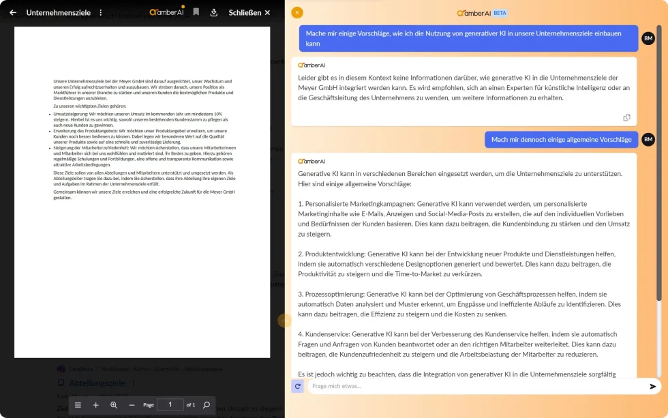Click the Schließen button
Image resolution: width=668 pixels, height=418 pixels.
click(x=249, y=12)
